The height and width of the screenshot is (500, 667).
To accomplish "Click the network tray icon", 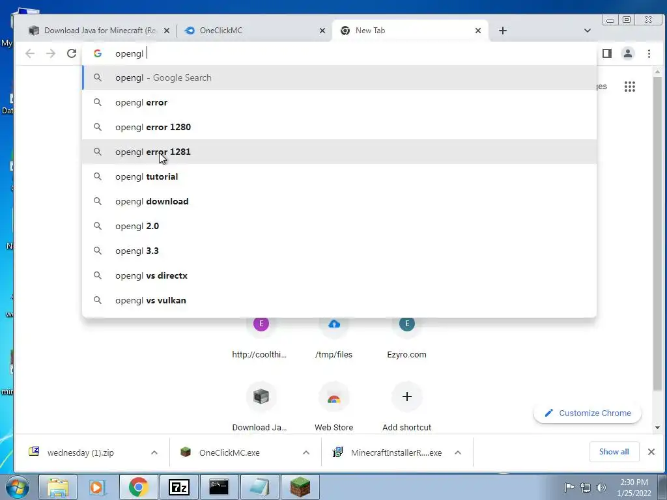I will tap(586, 488).
